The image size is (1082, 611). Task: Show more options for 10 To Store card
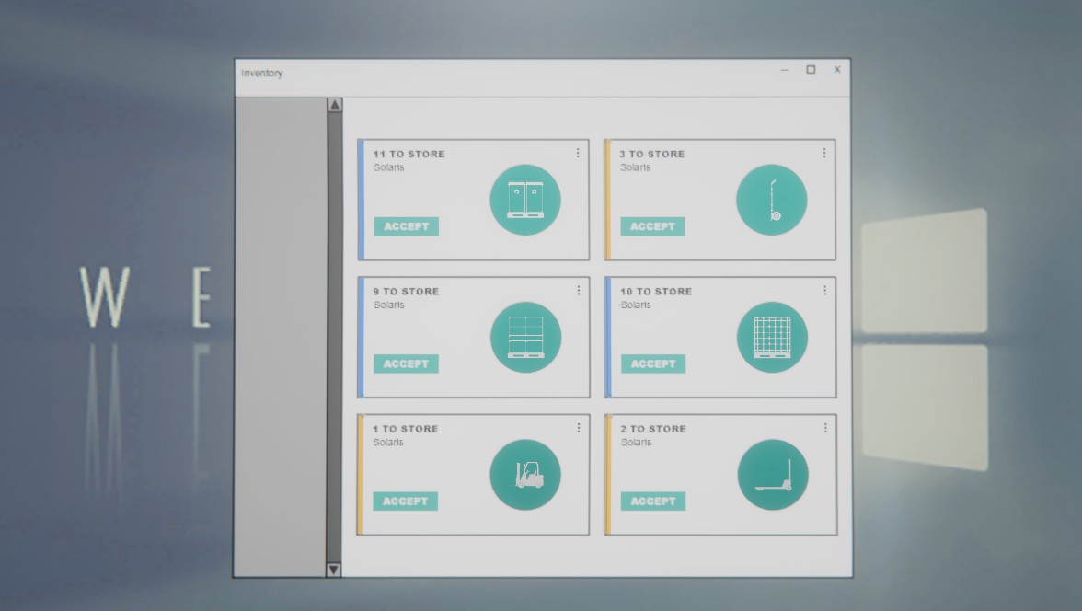coord(824,290)
